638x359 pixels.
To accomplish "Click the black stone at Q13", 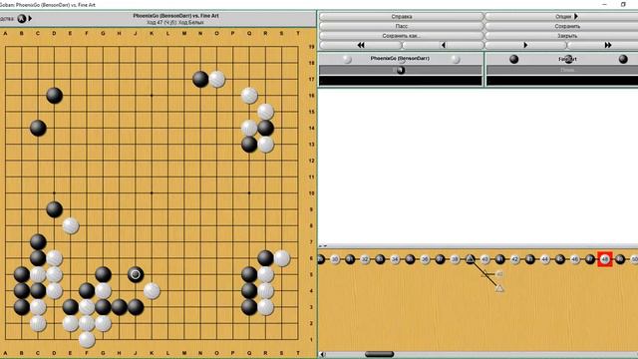I will (x=249, y=145).
